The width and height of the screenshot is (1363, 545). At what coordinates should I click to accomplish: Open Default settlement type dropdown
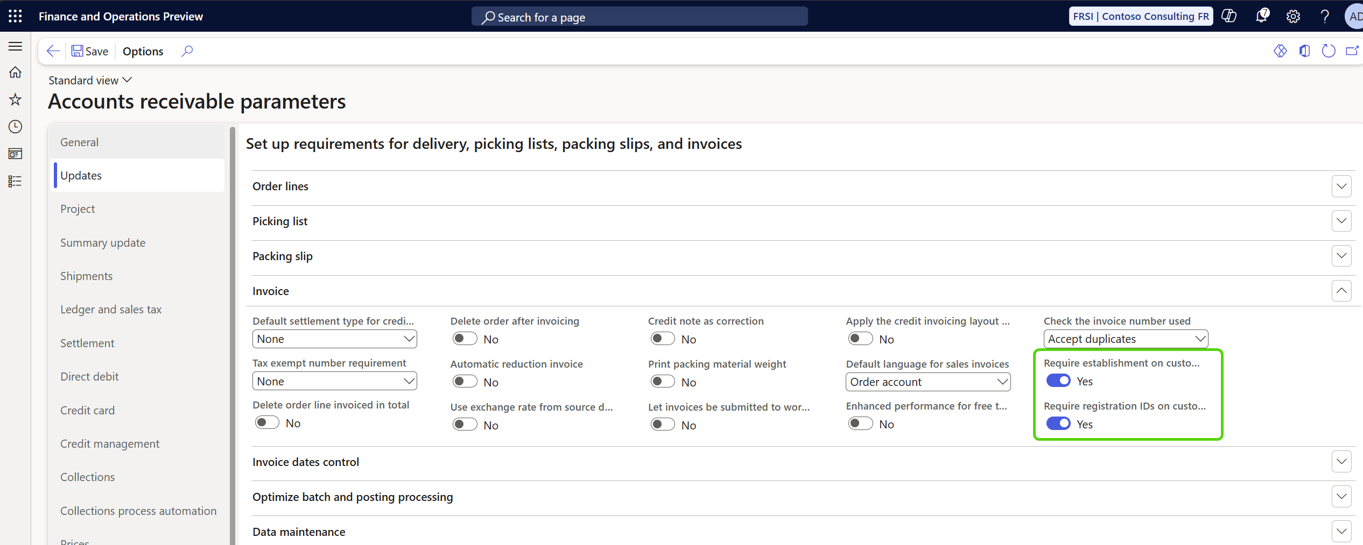334,339
